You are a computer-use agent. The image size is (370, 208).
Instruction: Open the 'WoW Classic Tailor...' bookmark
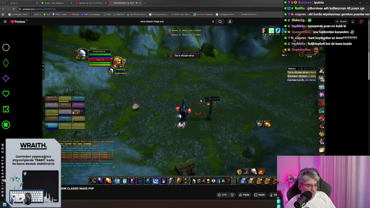[x=181, y=14]
